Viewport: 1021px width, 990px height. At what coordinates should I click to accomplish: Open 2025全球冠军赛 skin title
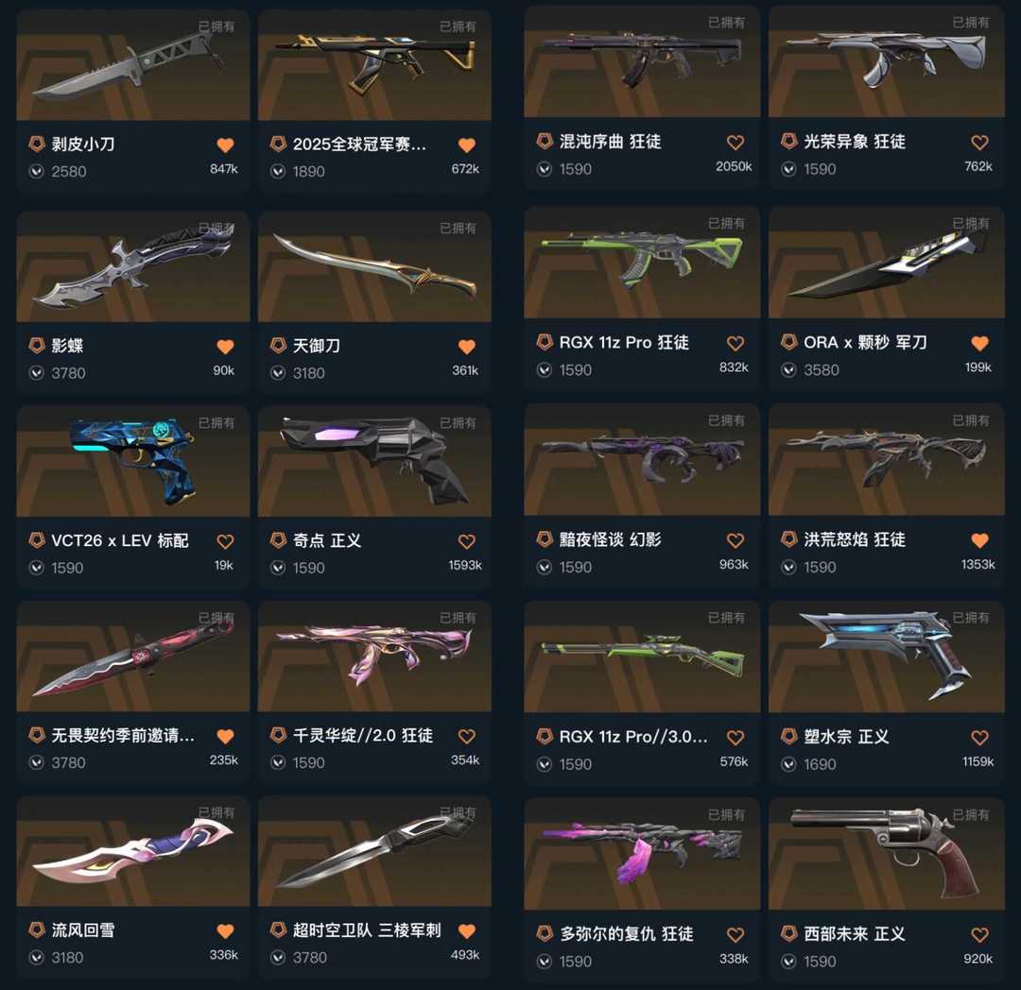359,145
